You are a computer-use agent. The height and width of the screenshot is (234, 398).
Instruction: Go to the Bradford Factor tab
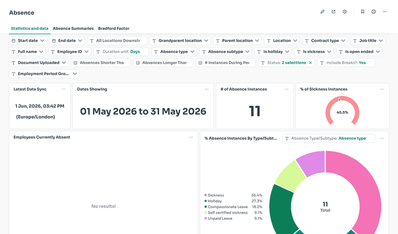point(114,28)
